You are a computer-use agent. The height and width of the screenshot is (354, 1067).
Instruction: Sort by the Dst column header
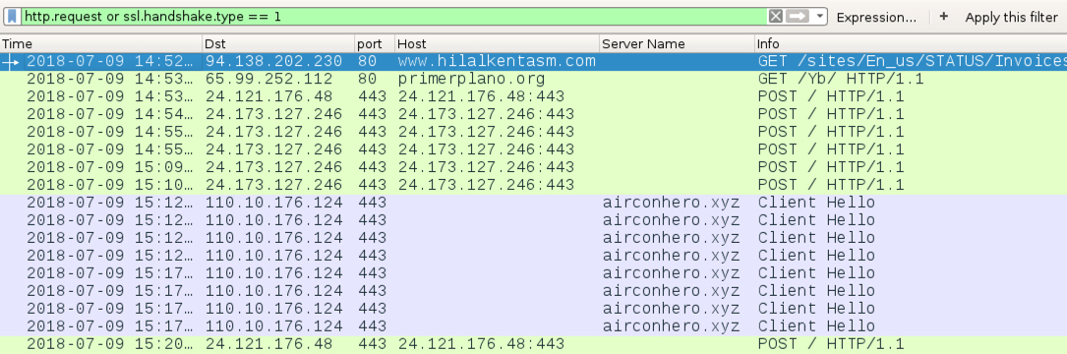tap(279, 43)
